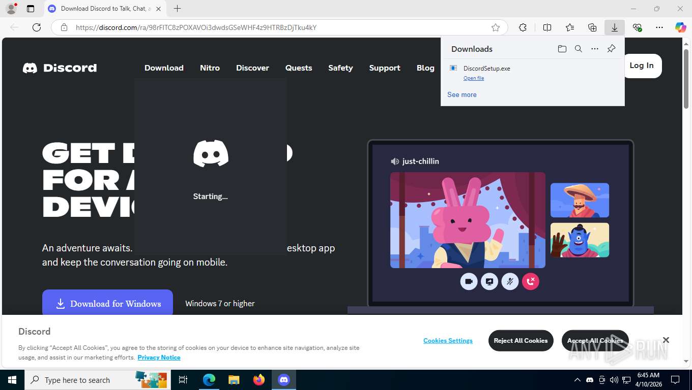Screen dimensions: 692x390
Task: Open downloads folder icon in Downloads panel
Action: tap(562, 49)
